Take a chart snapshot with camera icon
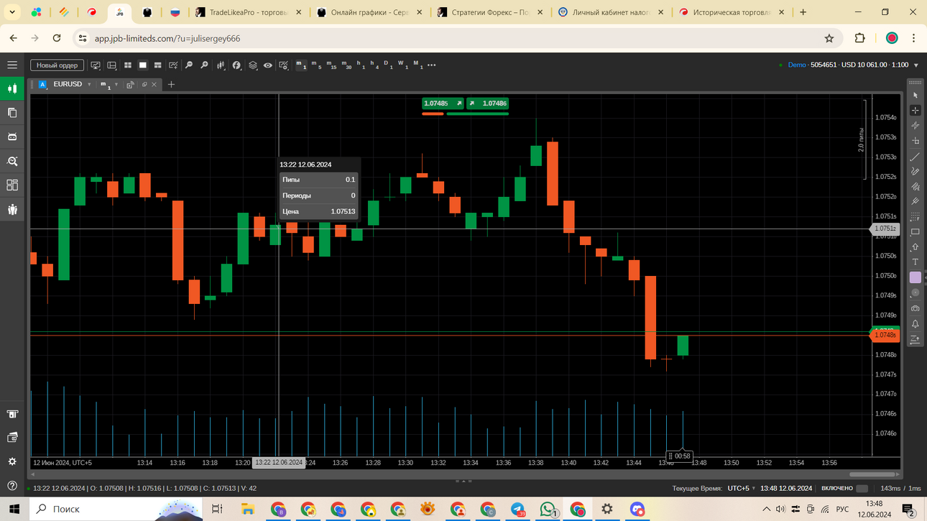Image resolution: width=927 pixels, height=521 pixels. (915, 308)
